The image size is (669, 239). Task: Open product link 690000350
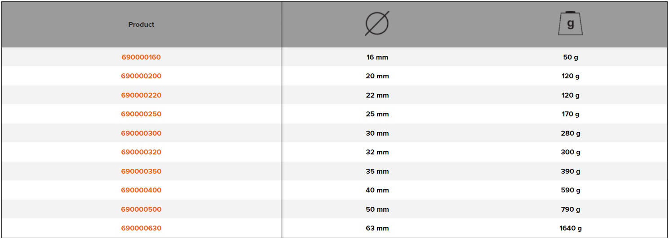pyautogui.click(x=141, y=171)
